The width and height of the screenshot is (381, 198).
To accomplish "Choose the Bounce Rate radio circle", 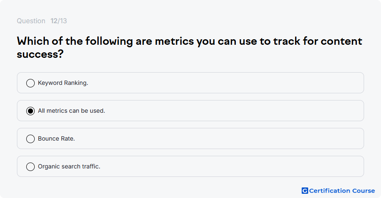I will [30, 138].
